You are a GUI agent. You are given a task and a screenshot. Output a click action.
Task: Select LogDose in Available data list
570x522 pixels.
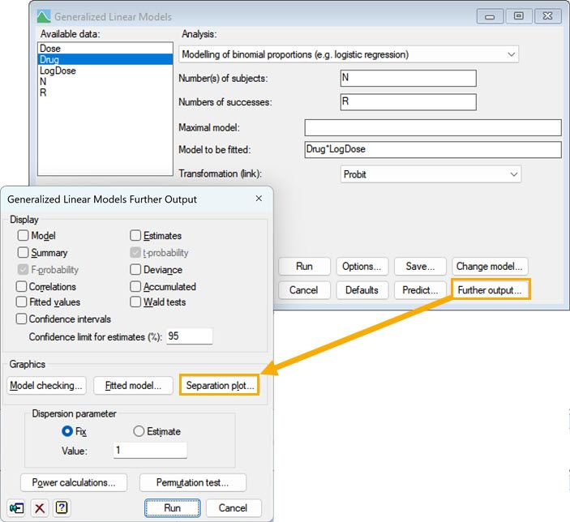tap(58, 71)
